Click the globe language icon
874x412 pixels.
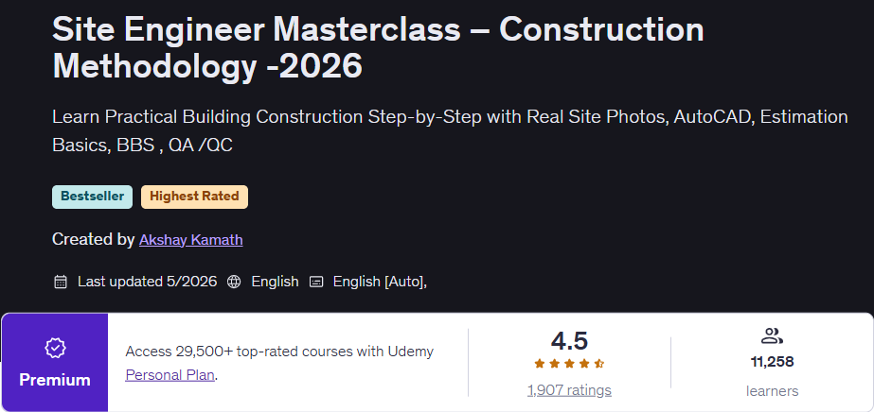pos(234,282)
